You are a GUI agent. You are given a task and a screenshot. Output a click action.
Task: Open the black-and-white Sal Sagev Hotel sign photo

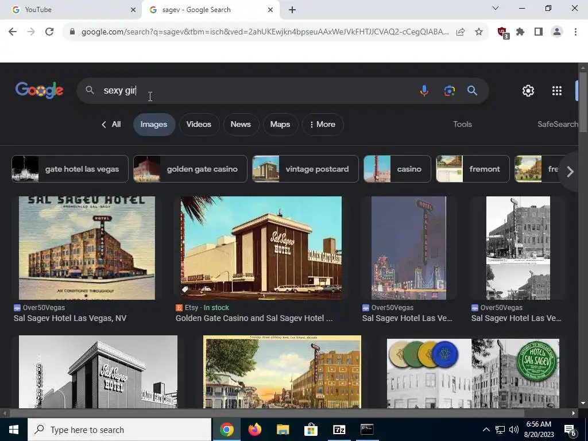[98, 372]
